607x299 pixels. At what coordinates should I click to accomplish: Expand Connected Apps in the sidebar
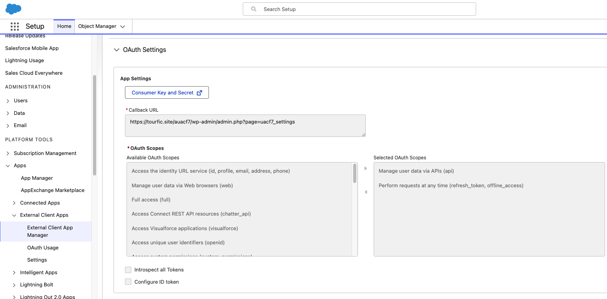tap(14, 203)
